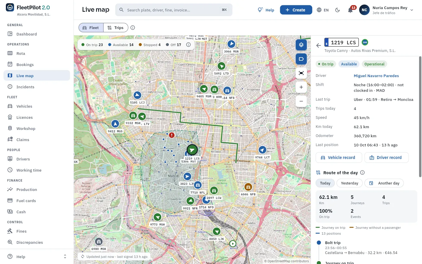
Task: Go back from vehicle 1219 LCS panel
Action: click(x=319, y=45)
